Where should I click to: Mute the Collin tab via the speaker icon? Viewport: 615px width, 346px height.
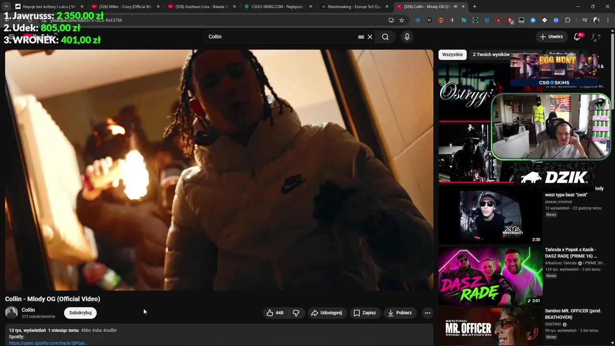coord(455,7)
